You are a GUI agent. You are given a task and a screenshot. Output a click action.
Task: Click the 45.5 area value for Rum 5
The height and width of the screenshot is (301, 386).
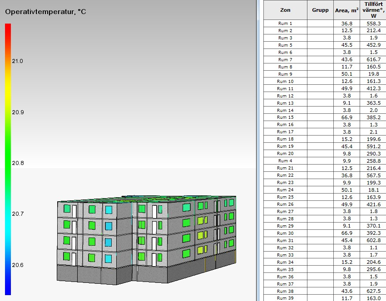click(346, 45)
